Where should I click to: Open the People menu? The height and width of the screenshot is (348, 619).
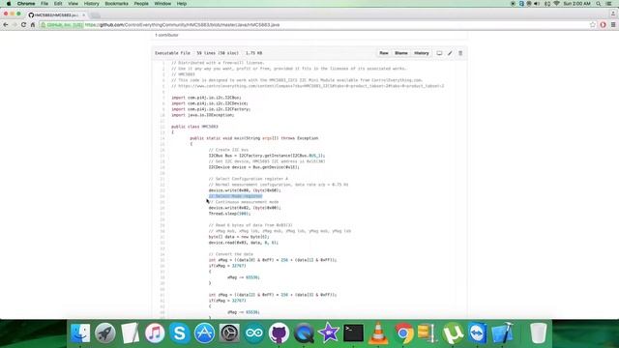point(141,4)
